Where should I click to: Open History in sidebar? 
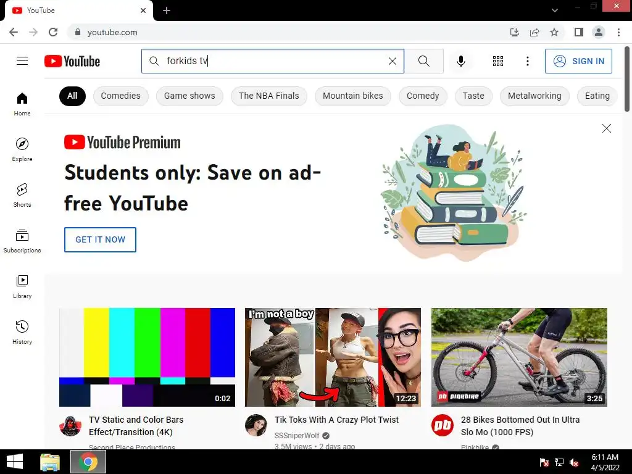pyautogui.click(x=22, y=332)
